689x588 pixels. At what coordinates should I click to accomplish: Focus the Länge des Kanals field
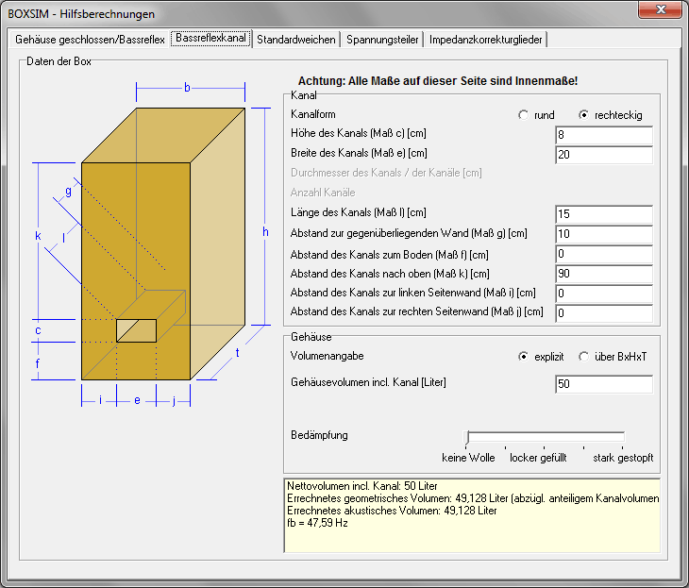tap(604, 214)
